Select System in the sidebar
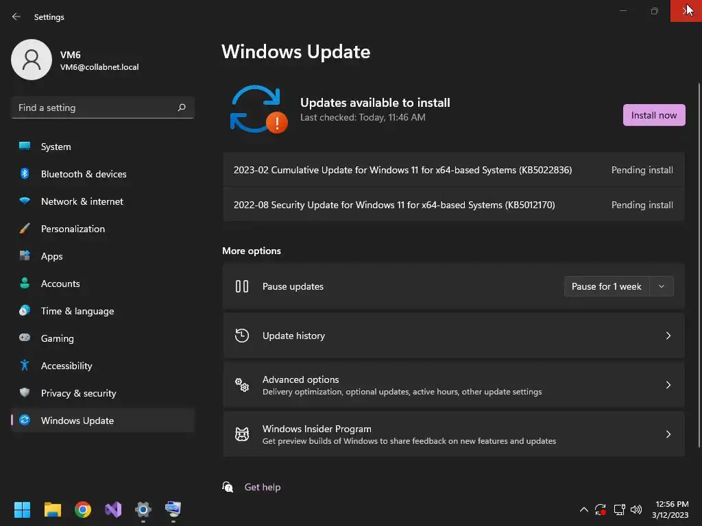Viewport: 702px width, 526px height. [x=103, y=147]
